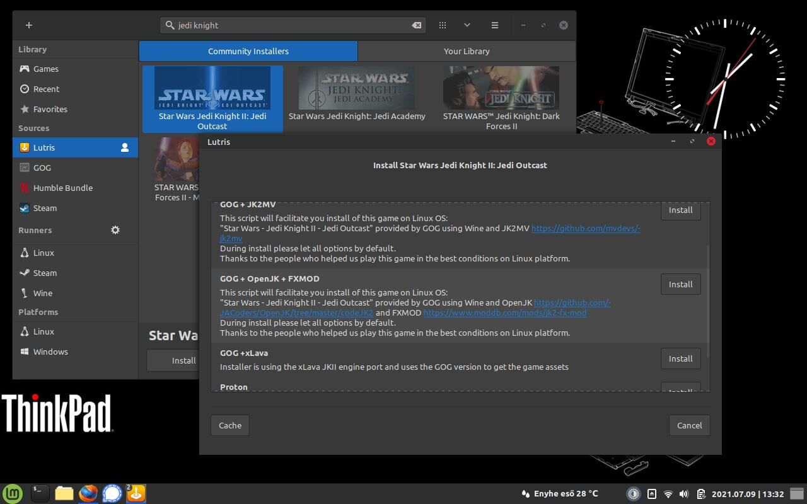Select the Wine runner
Image resolution: width=807 pixels, height=504 pixels.
[75, 293]
